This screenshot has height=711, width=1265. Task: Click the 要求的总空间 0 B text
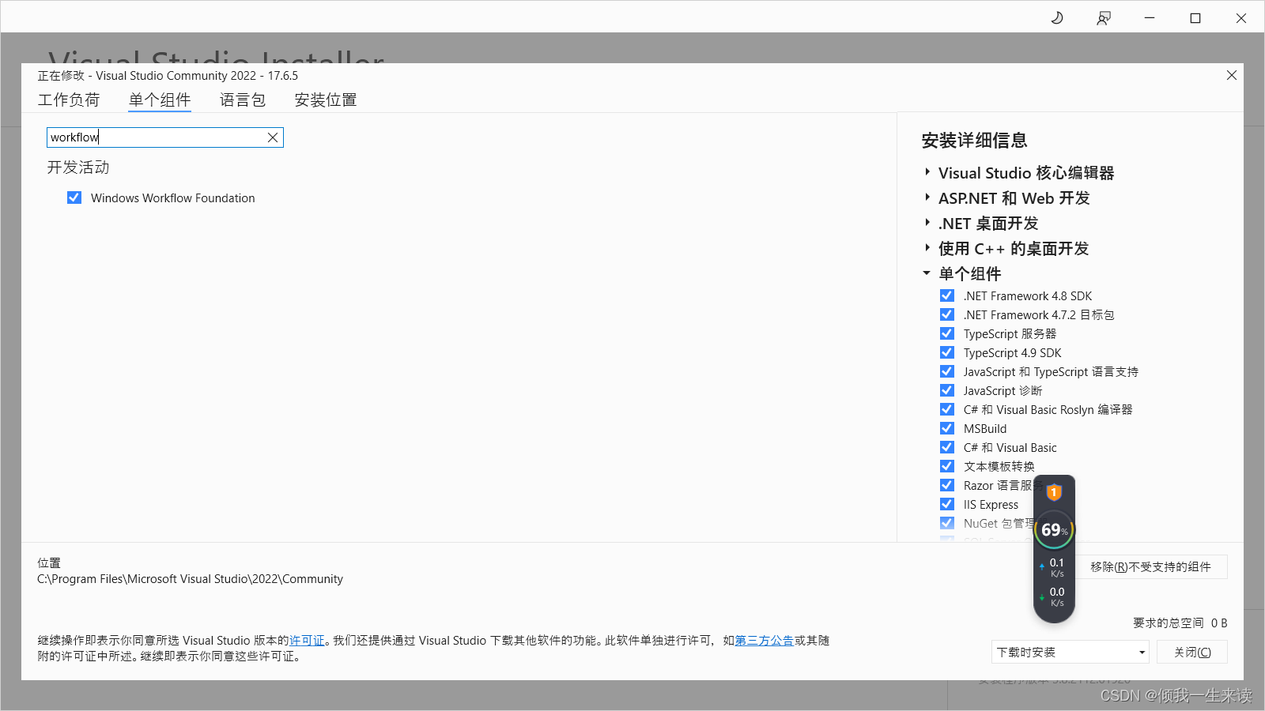tap(1180, 623)
